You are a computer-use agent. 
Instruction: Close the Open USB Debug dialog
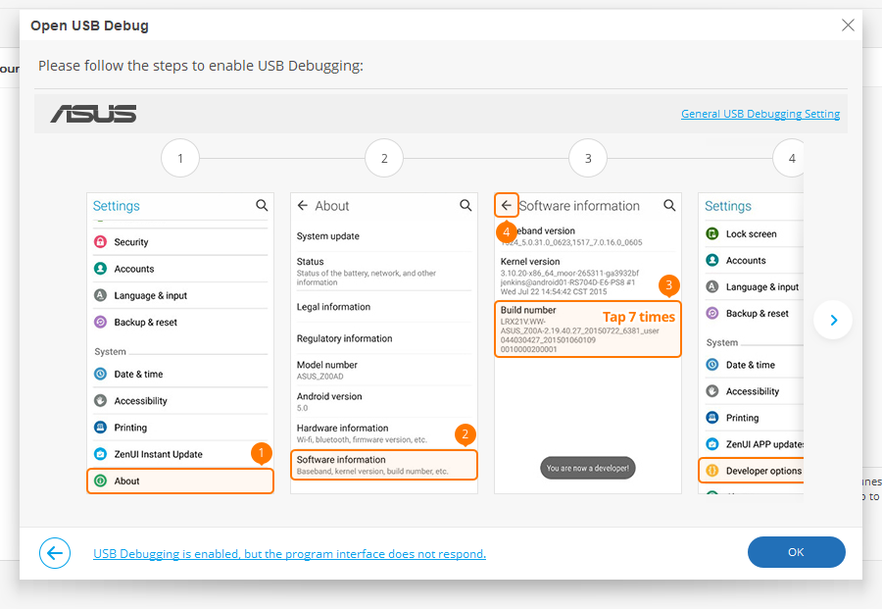[848, 25]
